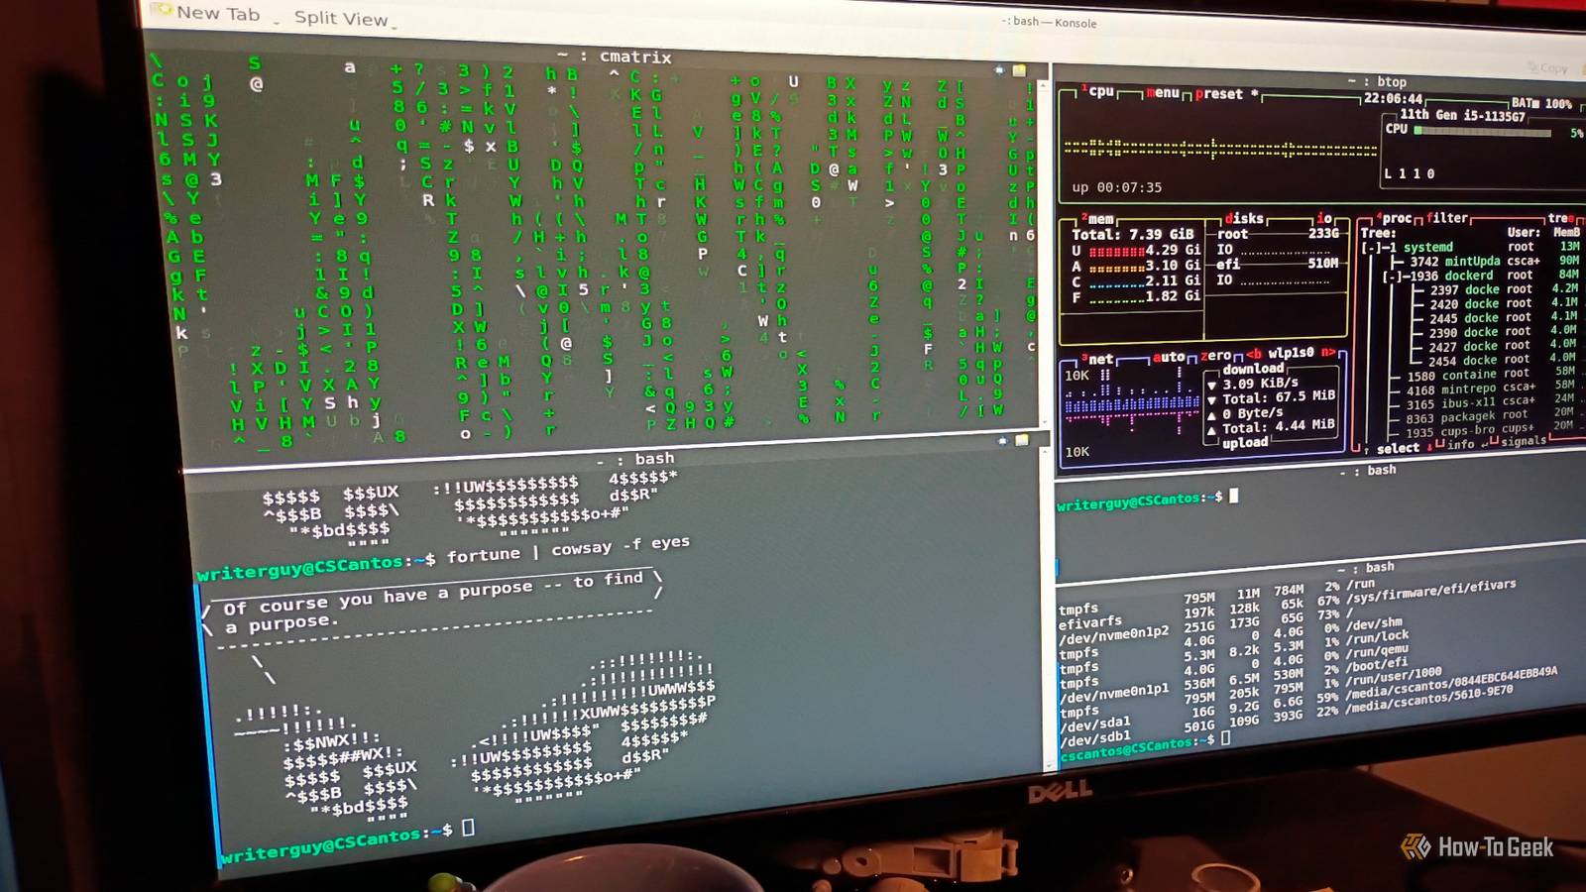Click the small blue icon in the cmatrix header
This screenshot has height=892, width=1586.
[999, 69]
